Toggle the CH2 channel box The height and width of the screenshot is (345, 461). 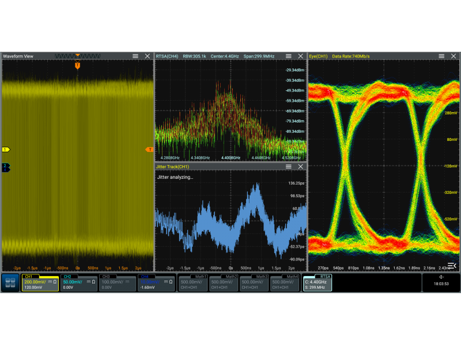[79, 282]
